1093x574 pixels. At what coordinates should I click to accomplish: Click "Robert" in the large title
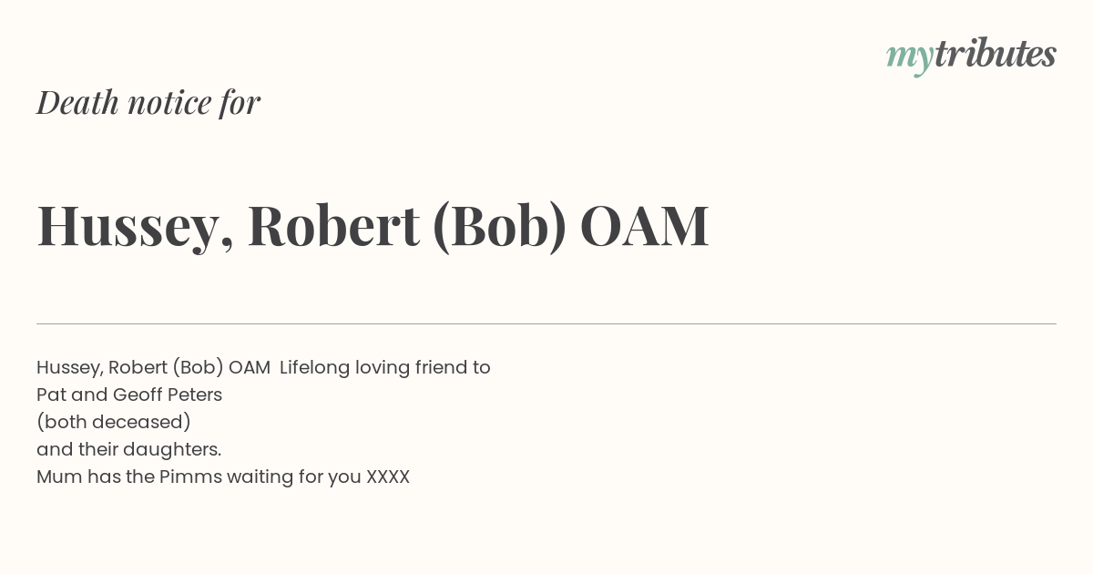click(x=333, y=225)
